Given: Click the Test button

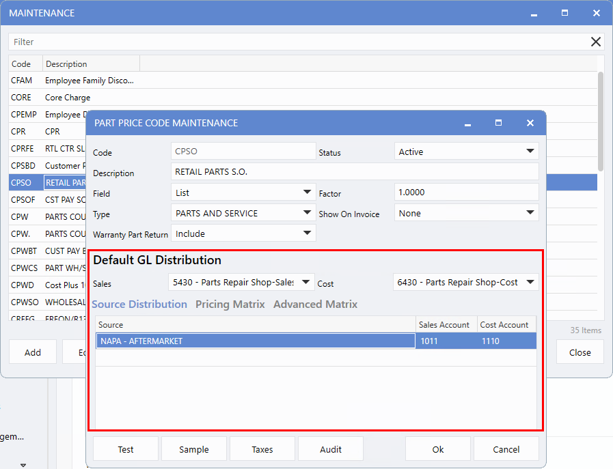Looking at the screenshot, I should point(126,449).
